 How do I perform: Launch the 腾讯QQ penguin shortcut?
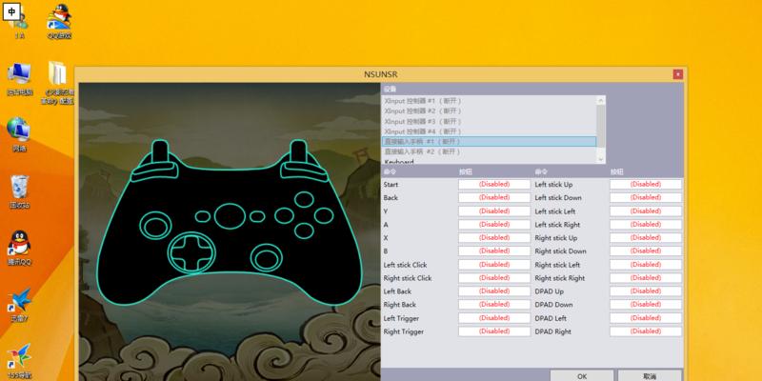pos(19,248)
